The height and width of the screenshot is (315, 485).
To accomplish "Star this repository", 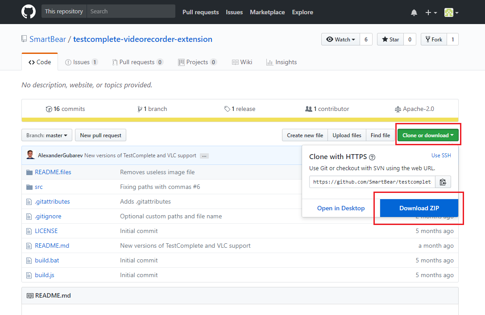I will coord(390,40).
